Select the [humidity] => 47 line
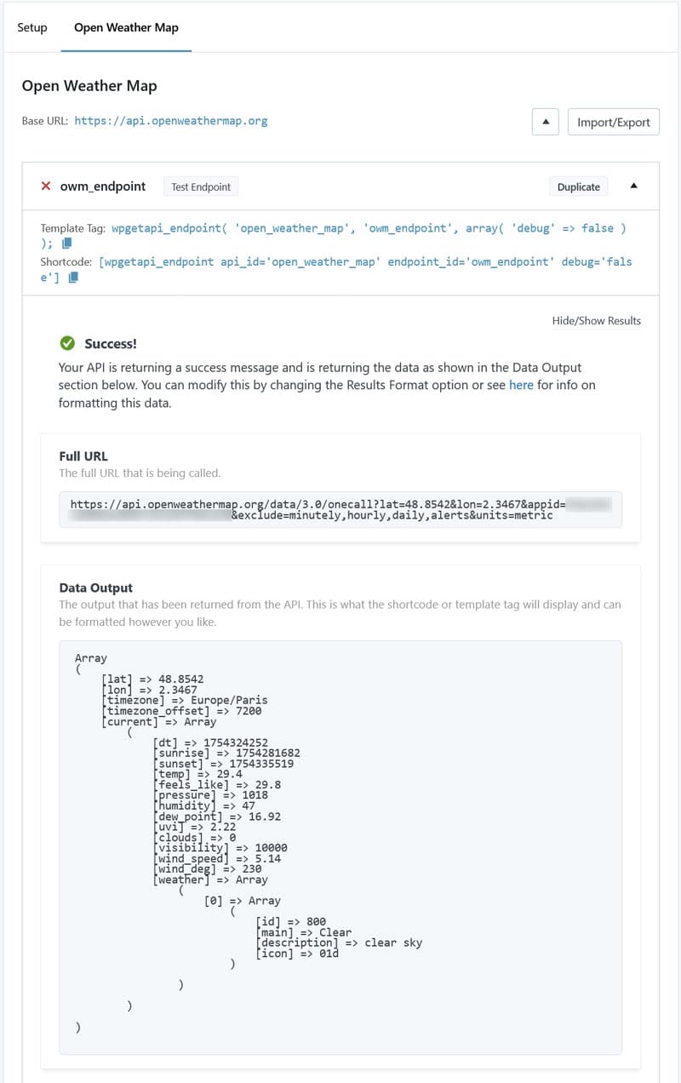 pos(203,805)
